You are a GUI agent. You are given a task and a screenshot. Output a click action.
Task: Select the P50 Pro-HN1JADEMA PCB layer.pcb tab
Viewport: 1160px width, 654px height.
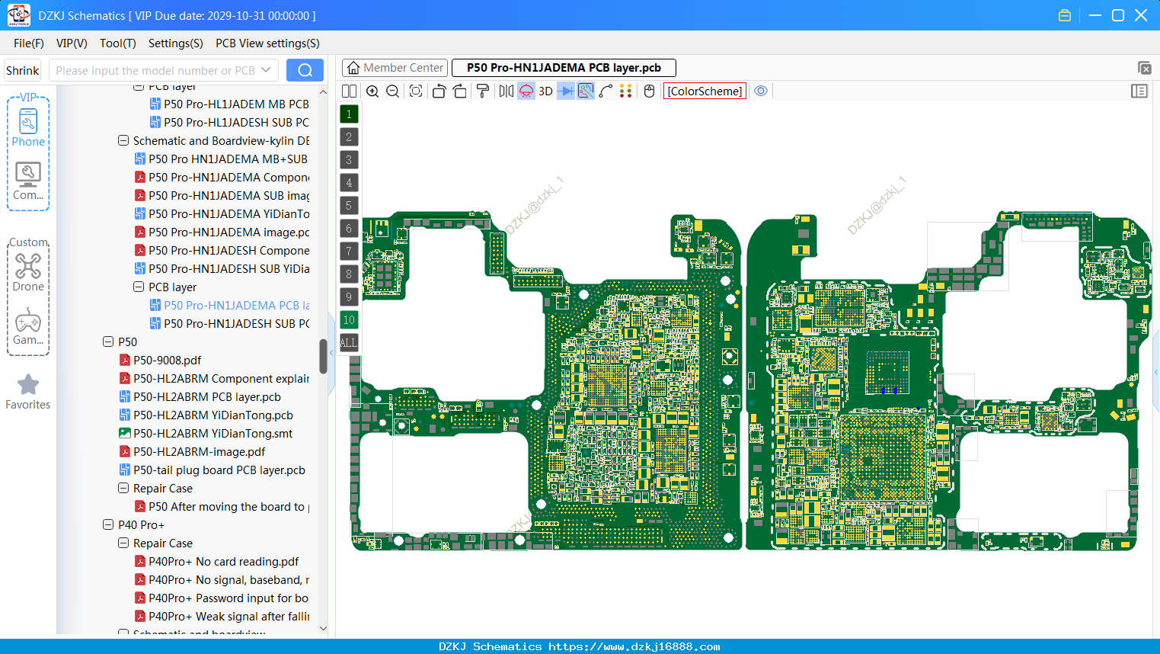[564, 68]
